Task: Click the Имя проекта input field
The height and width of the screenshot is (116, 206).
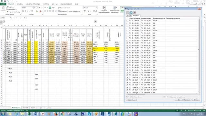Action: [x=149, y=97]
